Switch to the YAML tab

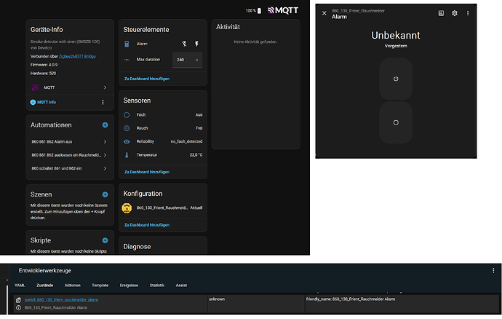pos(20,285)
